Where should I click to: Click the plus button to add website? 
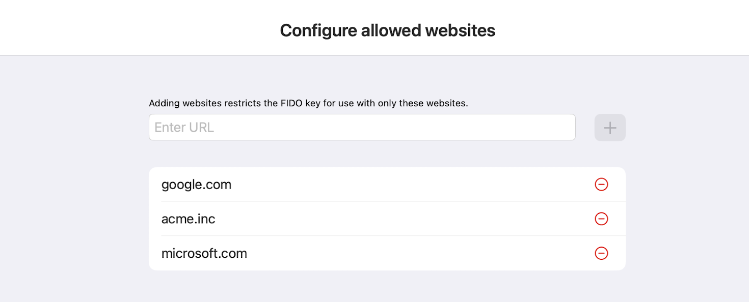[610, 128]
